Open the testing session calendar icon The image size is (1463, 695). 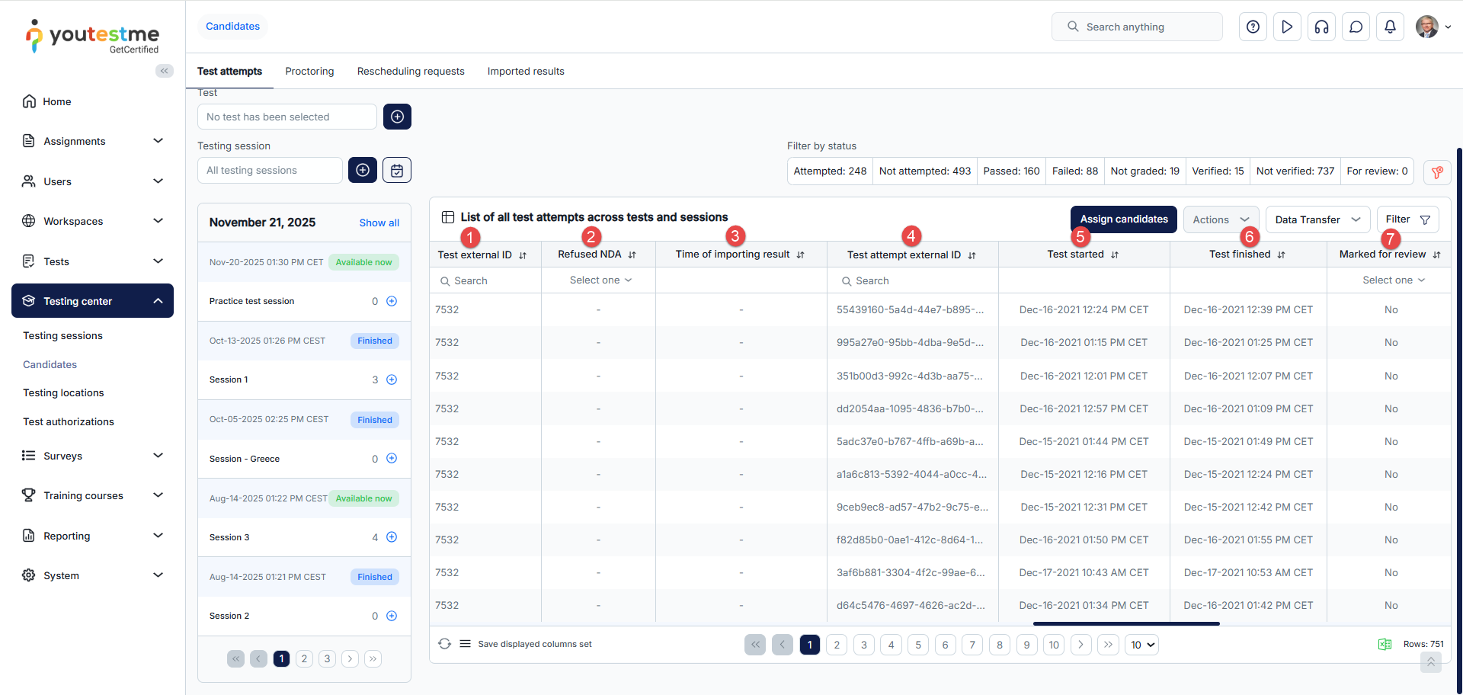click(x=397, y=170)
